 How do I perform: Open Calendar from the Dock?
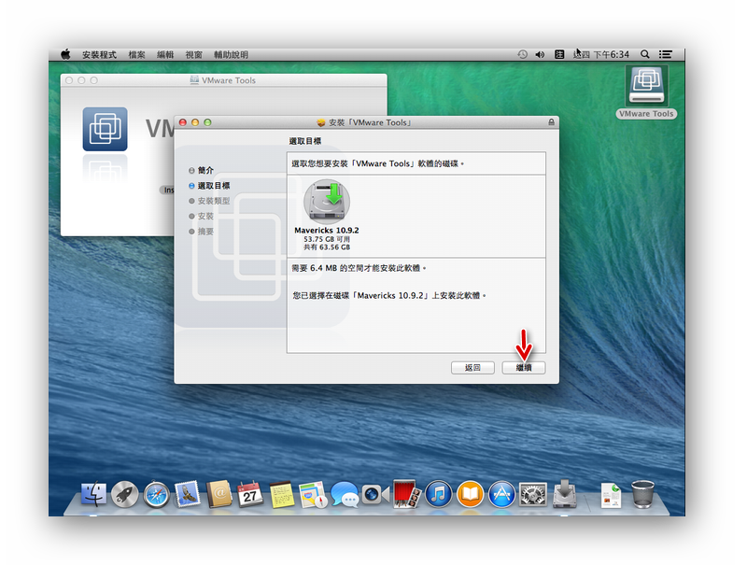click(x=250, y=495)
